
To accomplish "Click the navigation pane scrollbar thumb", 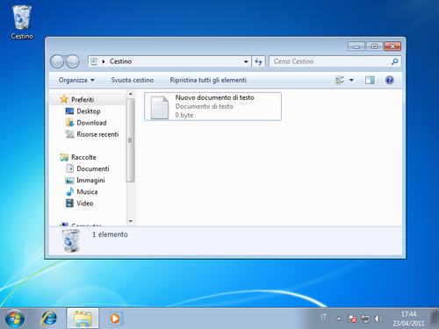I will pos(131,140).
